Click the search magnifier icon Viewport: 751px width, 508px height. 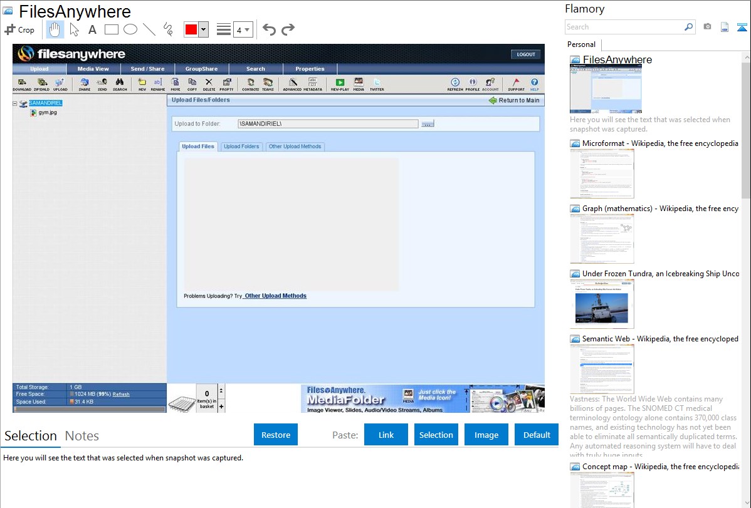(689, 27)
